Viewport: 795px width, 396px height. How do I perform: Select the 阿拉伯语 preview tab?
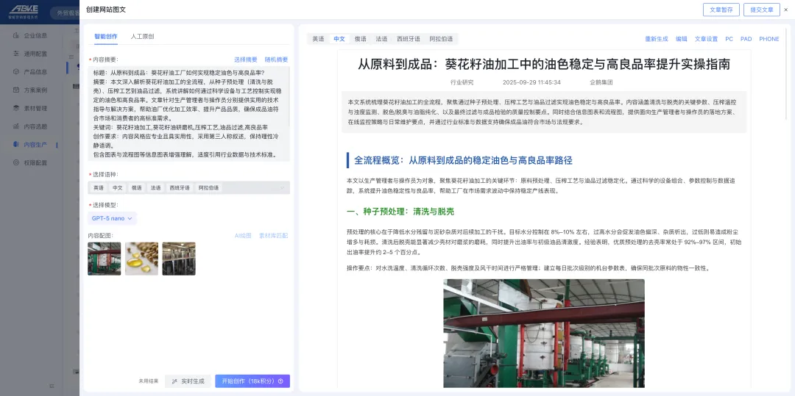pos(441,39)
